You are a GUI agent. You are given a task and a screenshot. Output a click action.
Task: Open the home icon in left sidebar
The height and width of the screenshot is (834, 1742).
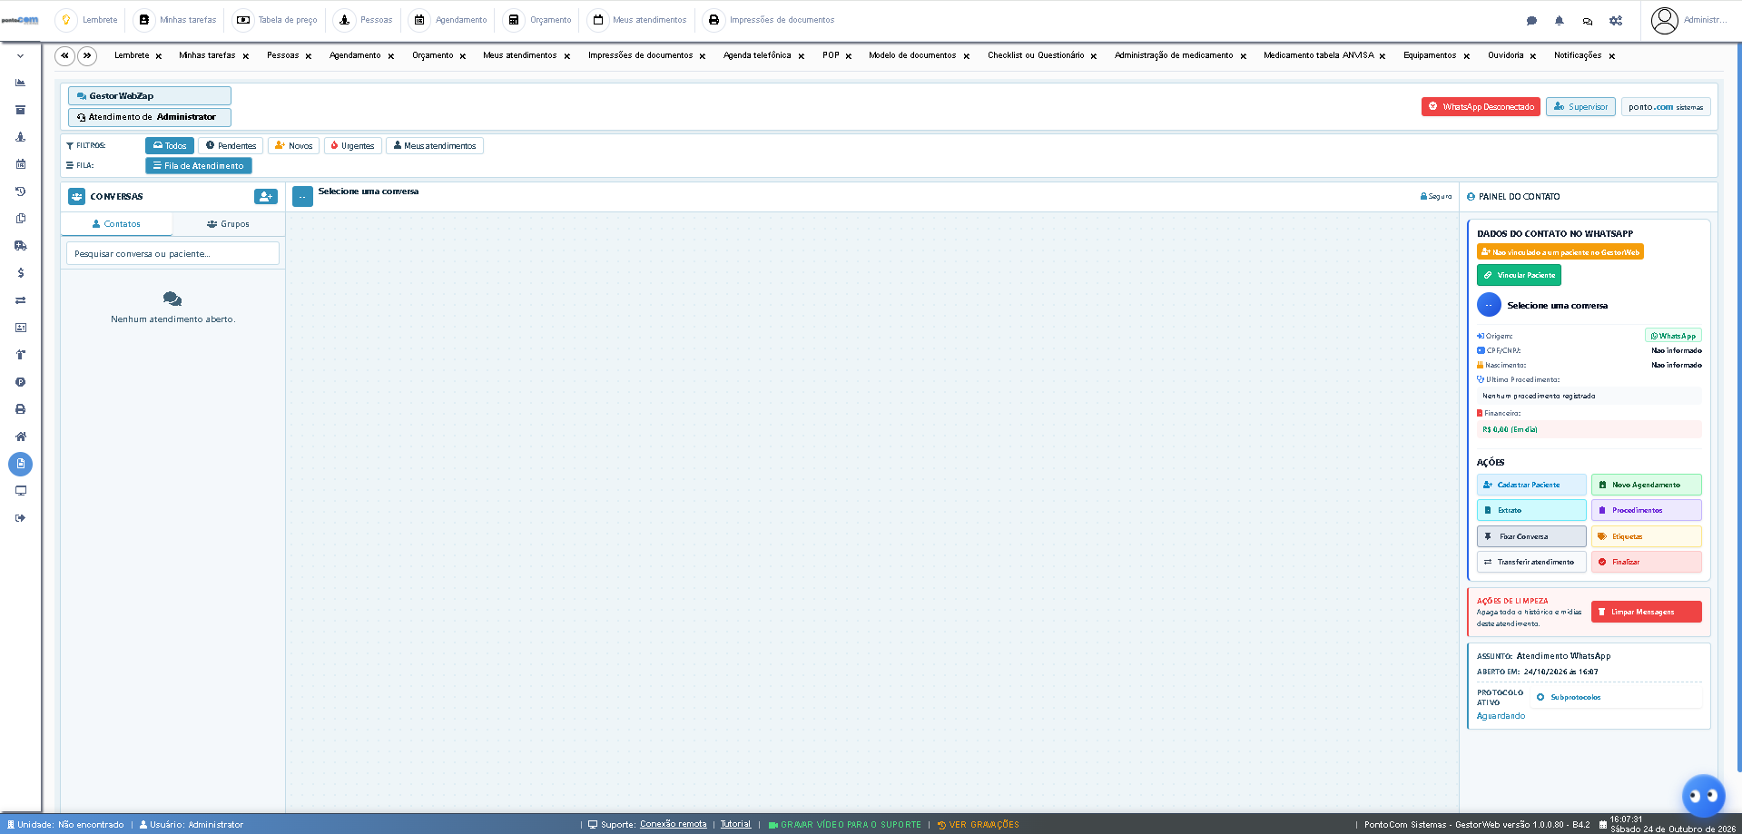point(20,437)
